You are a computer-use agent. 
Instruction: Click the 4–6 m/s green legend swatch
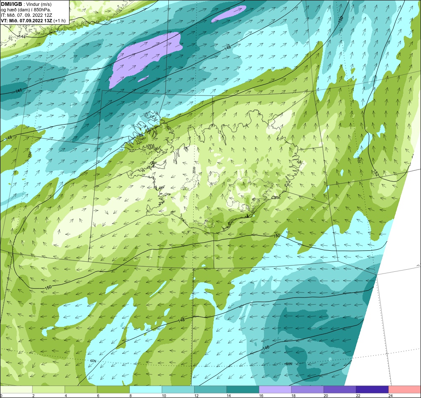pos(81,389)
